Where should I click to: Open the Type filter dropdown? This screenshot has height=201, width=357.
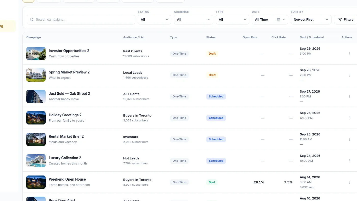pos(233,20)
